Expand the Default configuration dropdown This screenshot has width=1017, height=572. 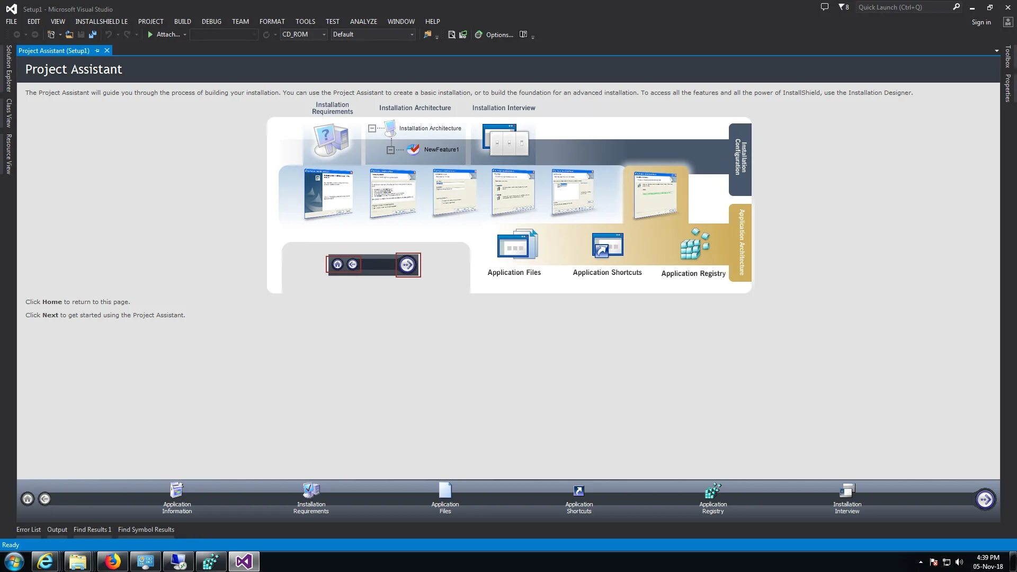[412, 34]
